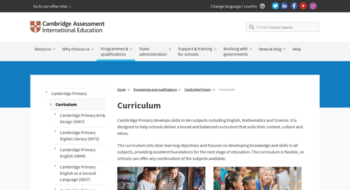The image size is (350, 190).
Task: Go to Home in the breadcrumb
Action: (x=122, y=90)
